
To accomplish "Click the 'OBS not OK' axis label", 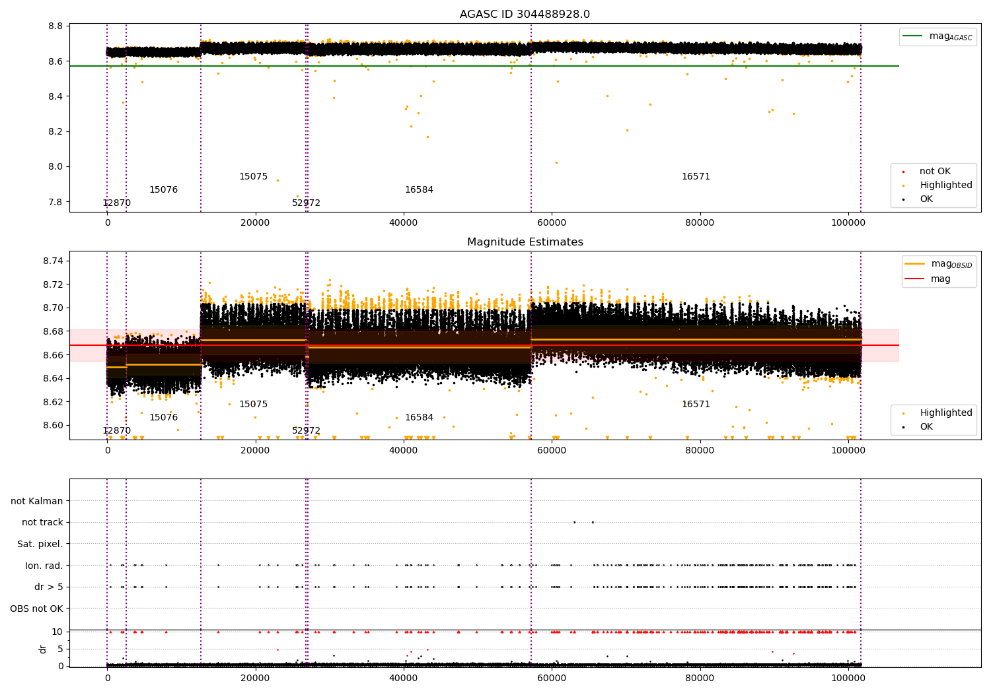I will point(36,609).
